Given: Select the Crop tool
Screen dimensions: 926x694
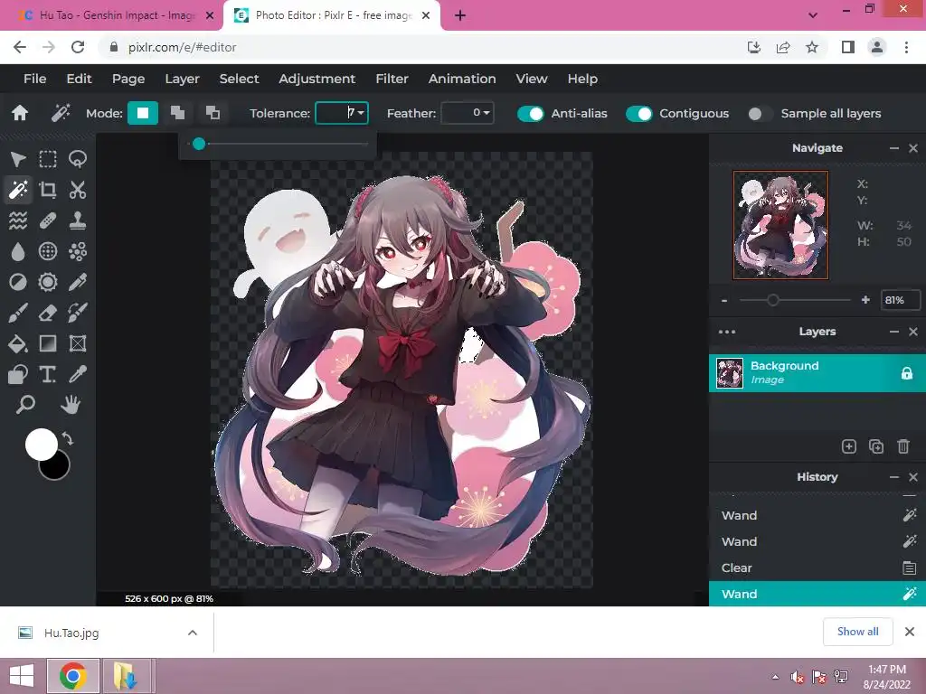Looking at the screenshot, I should (x=48, y=190).
